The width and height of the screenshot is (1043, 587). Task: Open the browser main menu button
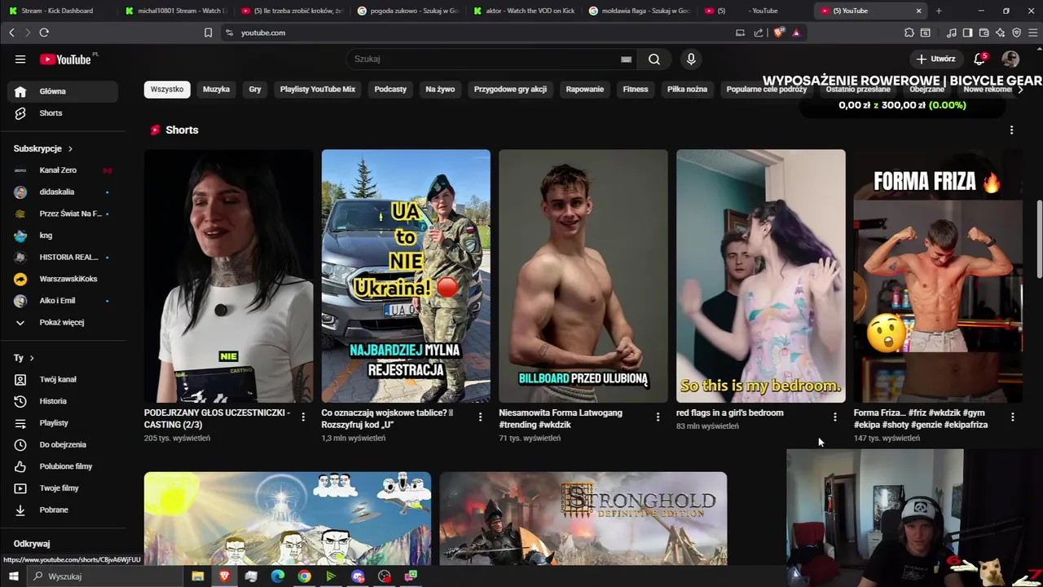pyautogui.click(x=1033, y=33)
